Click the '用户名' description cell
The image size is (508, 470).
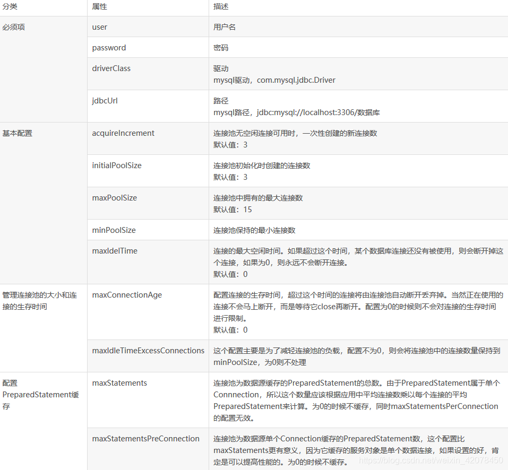pyautogui.click(x=358, y=27)
